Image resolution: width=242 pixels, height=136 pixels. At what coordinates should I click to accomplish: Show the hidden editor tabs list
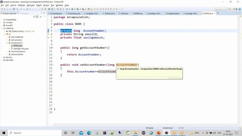coord(218,14)
